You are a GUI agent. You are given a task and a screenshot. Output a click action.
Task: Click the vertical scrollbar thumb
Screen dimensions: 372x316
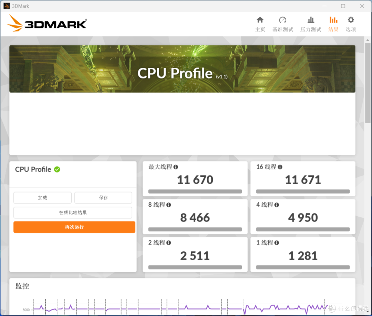pyautogui.click(x=368, y=83)
